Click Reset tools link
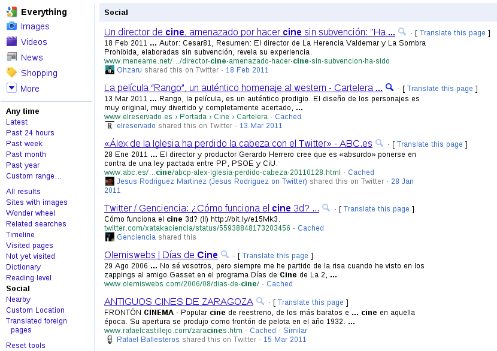Screen dimensions: 497x351 26,346
